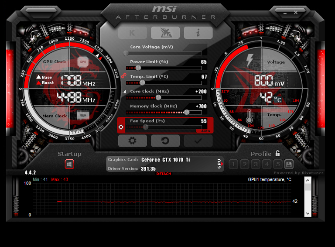
Task: Open the Kombustor K button
Action: click(133, 33)
